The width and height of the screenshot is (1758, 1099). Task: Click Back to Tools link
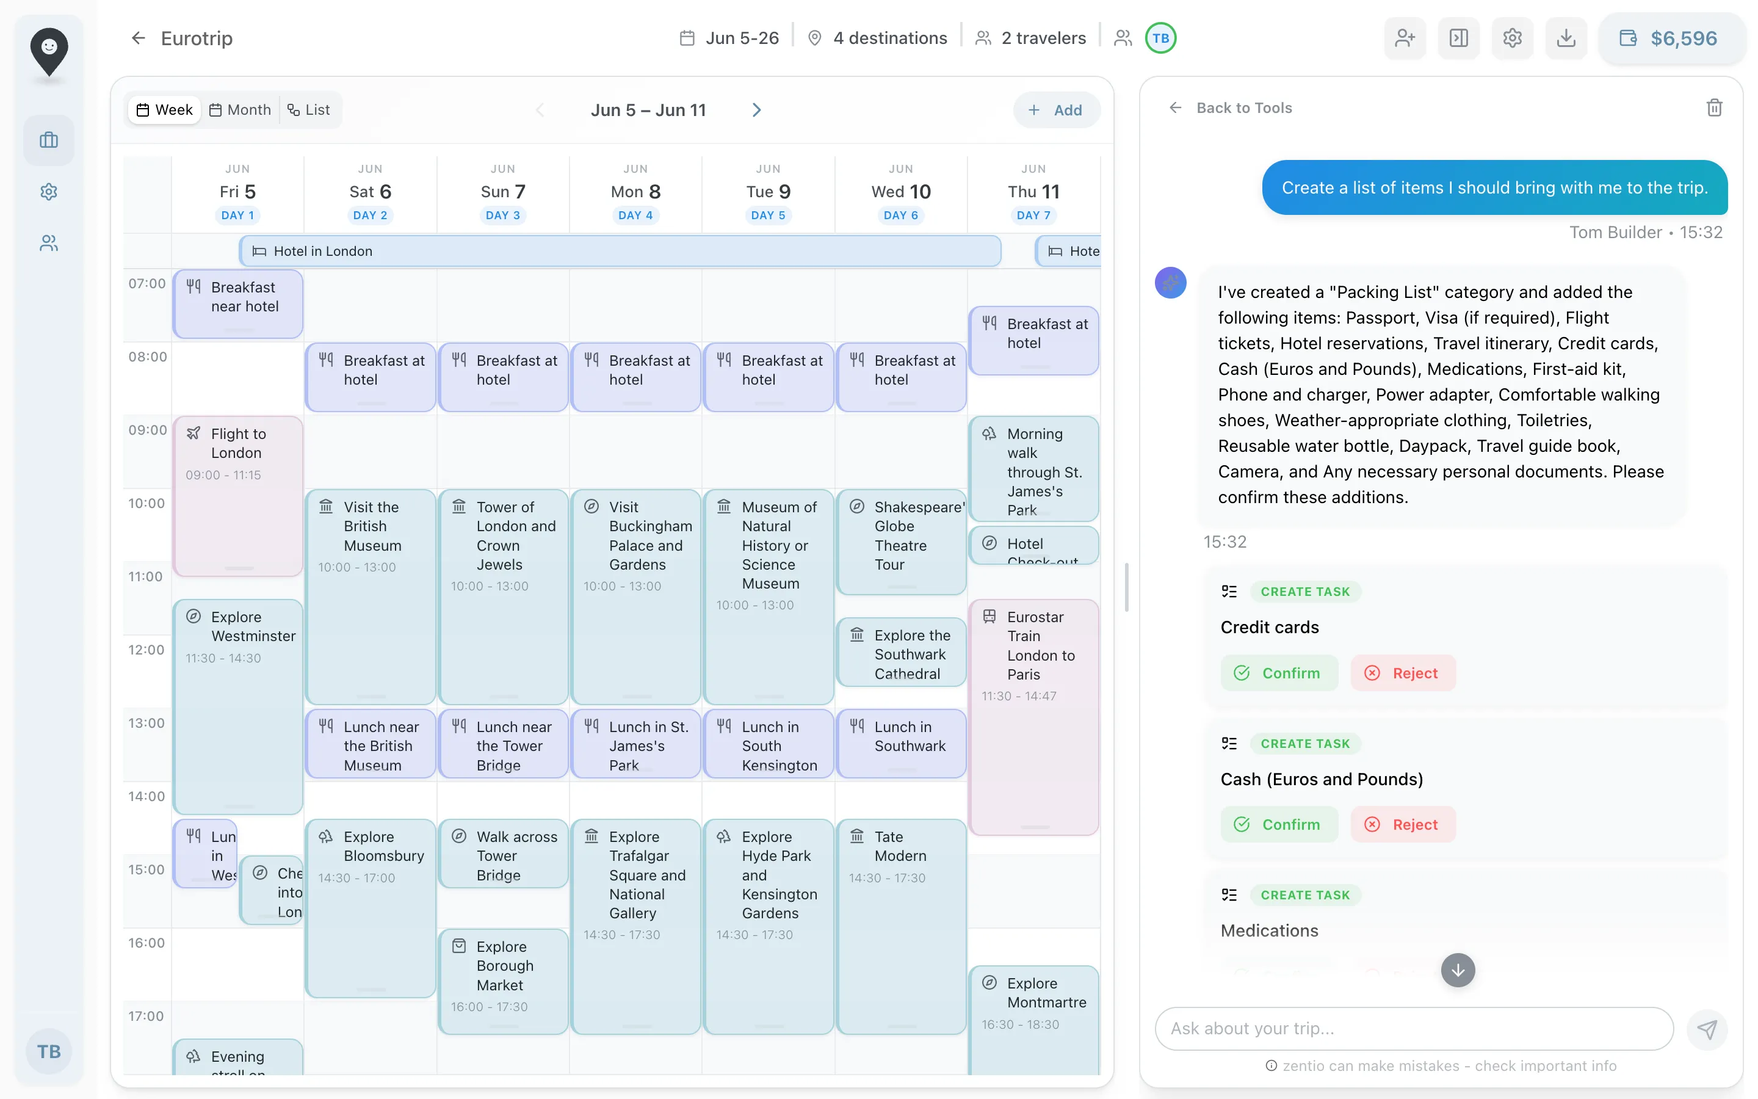[x=1230, y=107]
